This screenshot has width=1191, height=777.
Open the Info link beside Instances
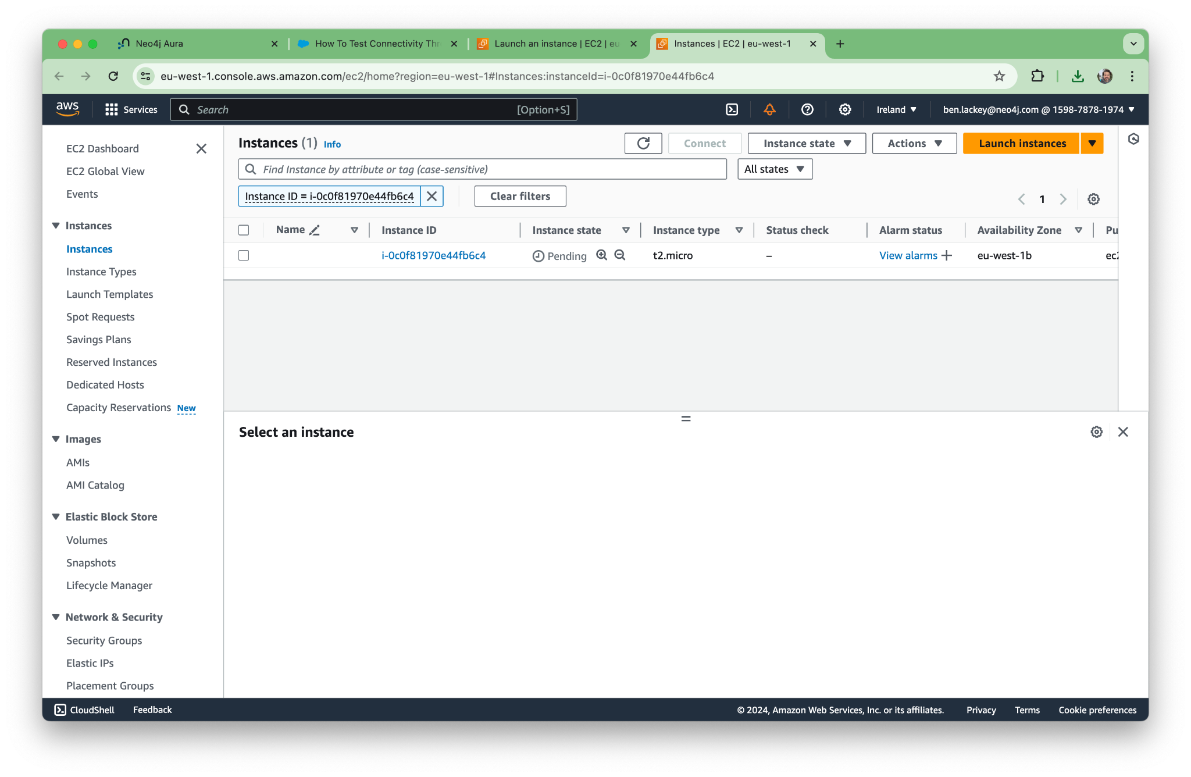(332, 144)
